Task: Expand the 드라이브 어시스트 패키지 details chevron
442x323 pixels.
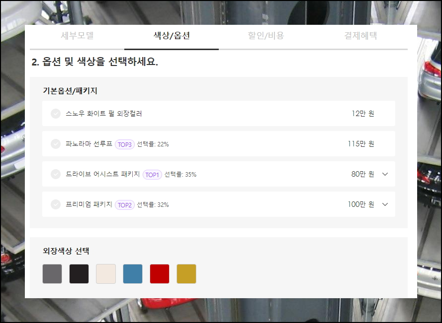Action: tap(385, 174)
